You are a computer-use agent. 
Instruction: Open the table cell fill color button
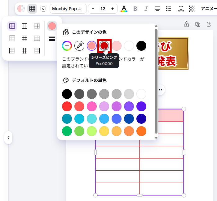point(21,9)
